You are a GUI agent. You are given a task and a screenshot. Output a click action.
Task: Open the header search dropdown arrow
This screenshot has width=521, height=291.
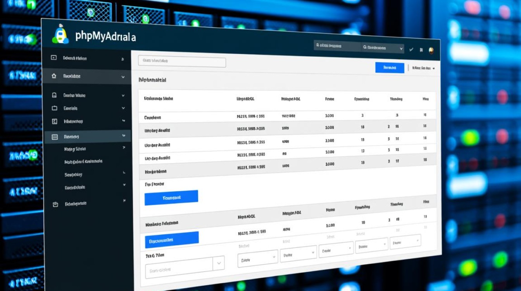coord(401,49)
